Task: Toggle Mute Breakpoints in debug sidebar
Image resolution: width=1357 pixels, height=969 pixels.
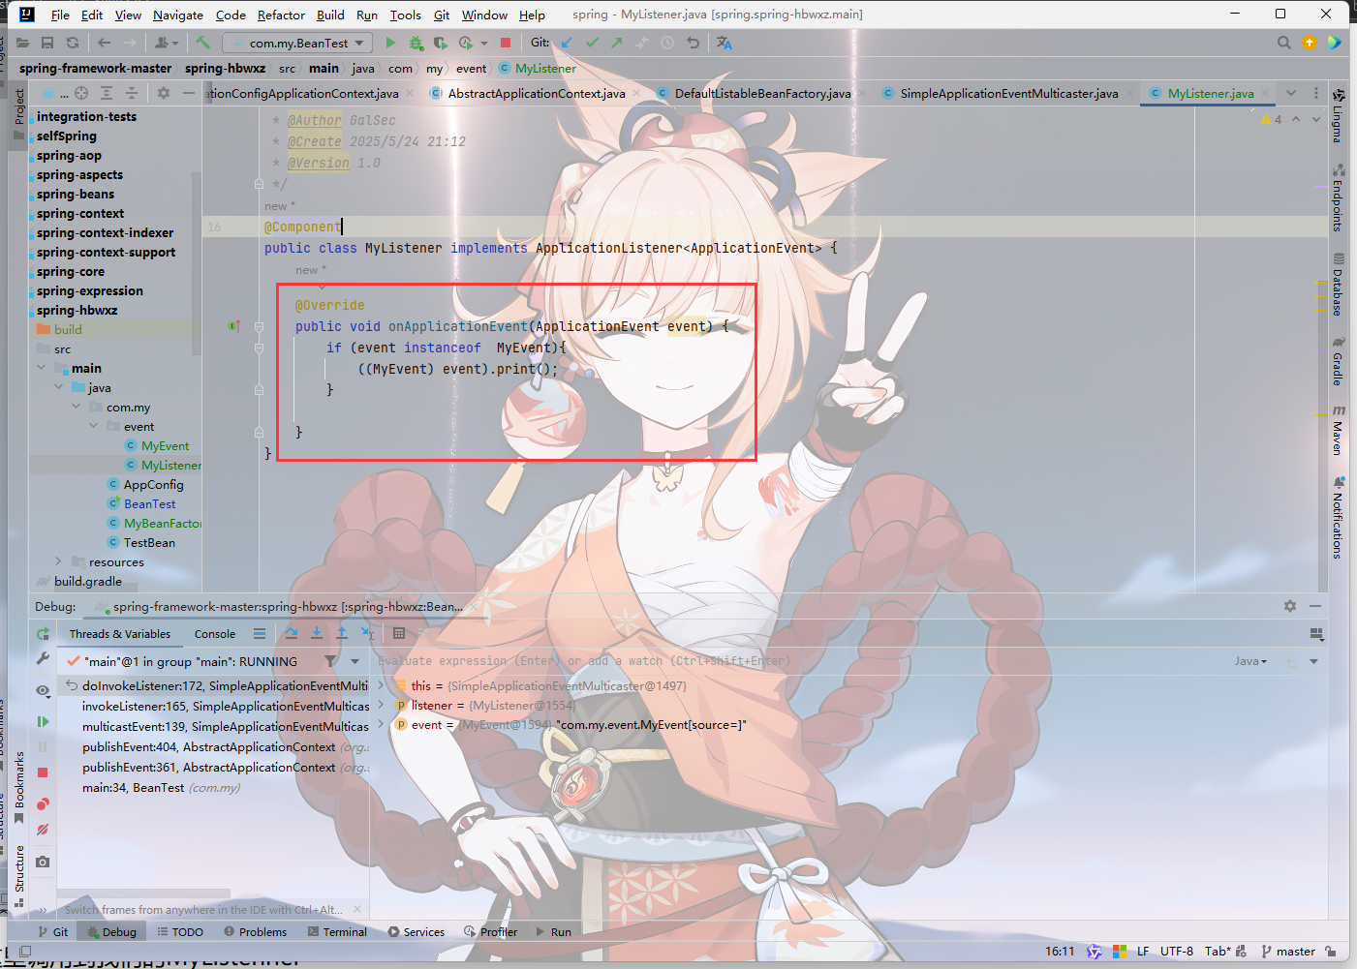Action: click(43, 830)
